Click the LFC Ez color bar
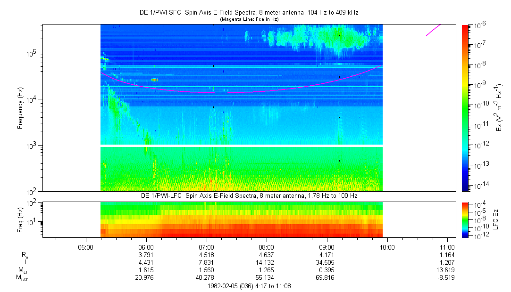The image size is (511, 292). (465, 220)
